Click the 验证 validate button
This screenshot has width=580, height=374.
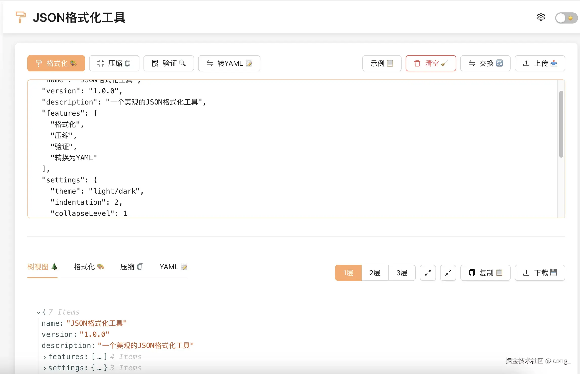pyautogui.click(x=169, y=63)
